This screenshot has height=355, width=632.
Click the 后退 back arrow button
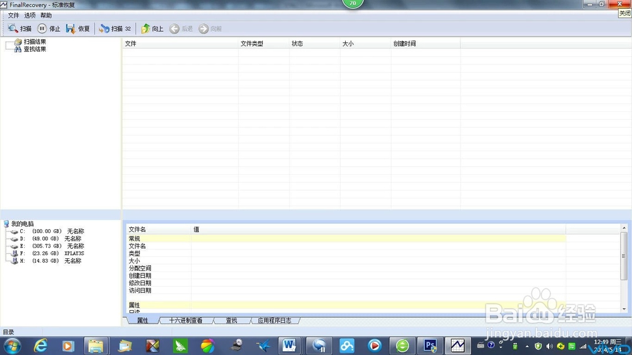pyautogui.click(x=181, y=28)
